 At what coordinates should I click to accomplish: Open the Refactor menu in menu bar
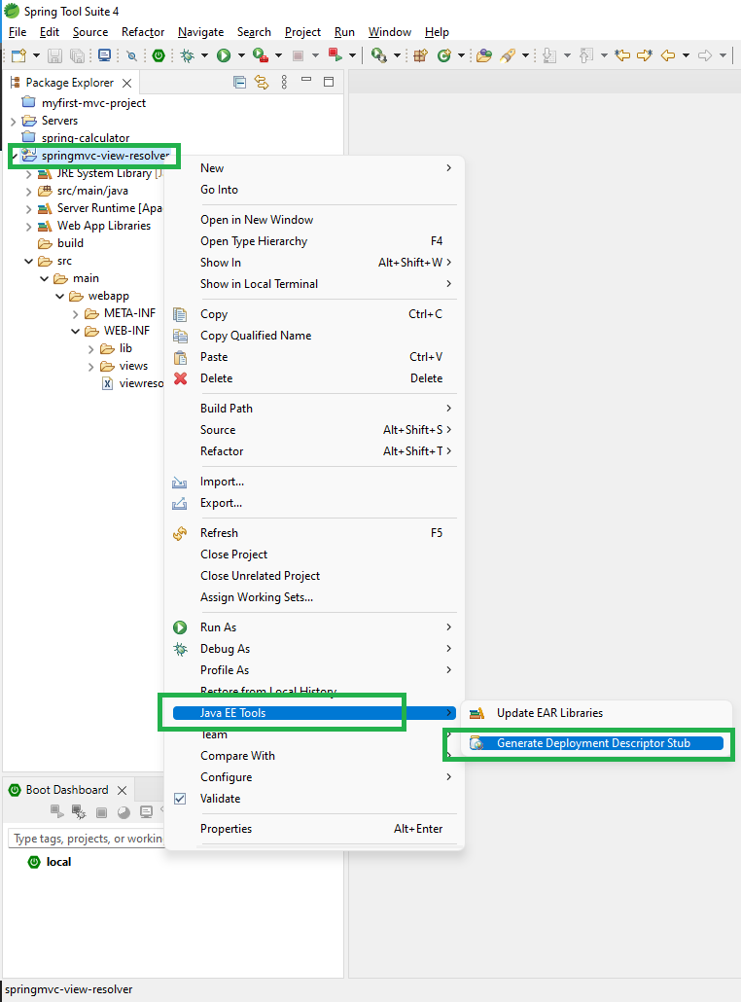click(x=143, y=32)
